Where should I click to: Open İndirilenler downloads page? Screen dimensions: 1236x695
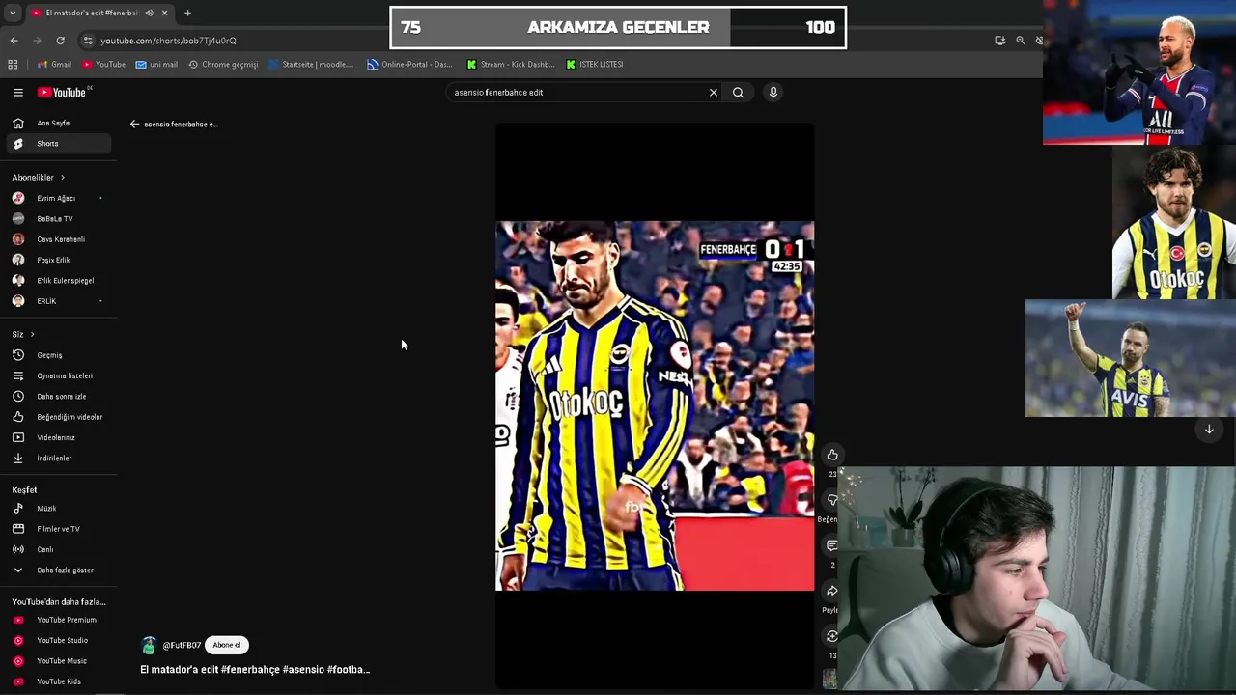pyautogui.click(x=58, y=458)
